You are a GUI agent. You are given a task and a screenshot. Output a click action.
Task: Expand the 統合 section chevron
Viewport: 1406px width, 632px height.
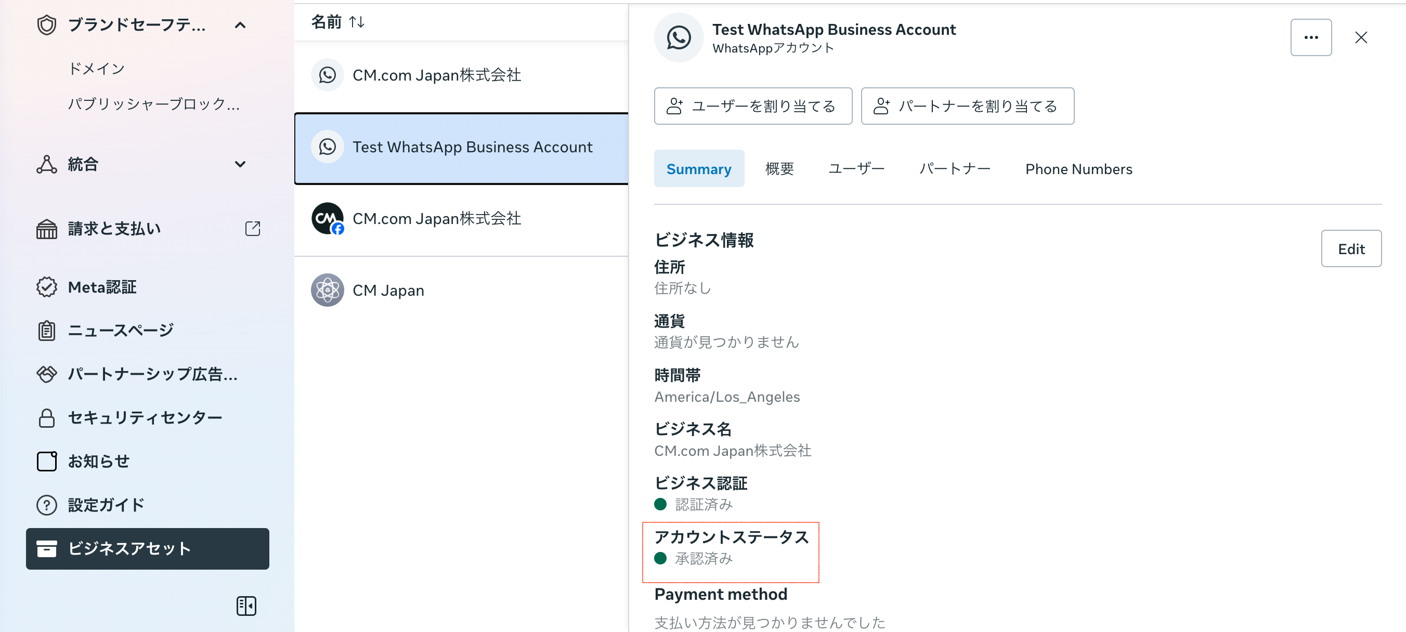(x=240, y=164)
